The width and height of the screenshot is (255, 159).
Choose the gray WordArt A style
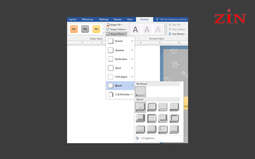(x=147, y=29)
